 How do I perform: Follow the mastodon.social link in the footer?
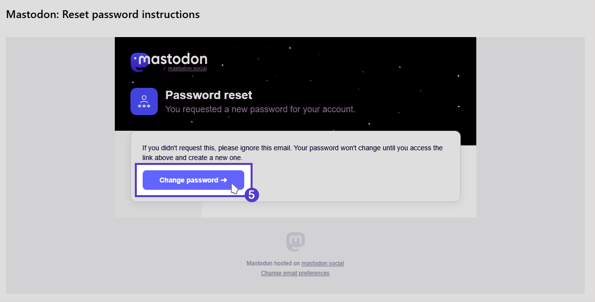click(x=322, y=263)
